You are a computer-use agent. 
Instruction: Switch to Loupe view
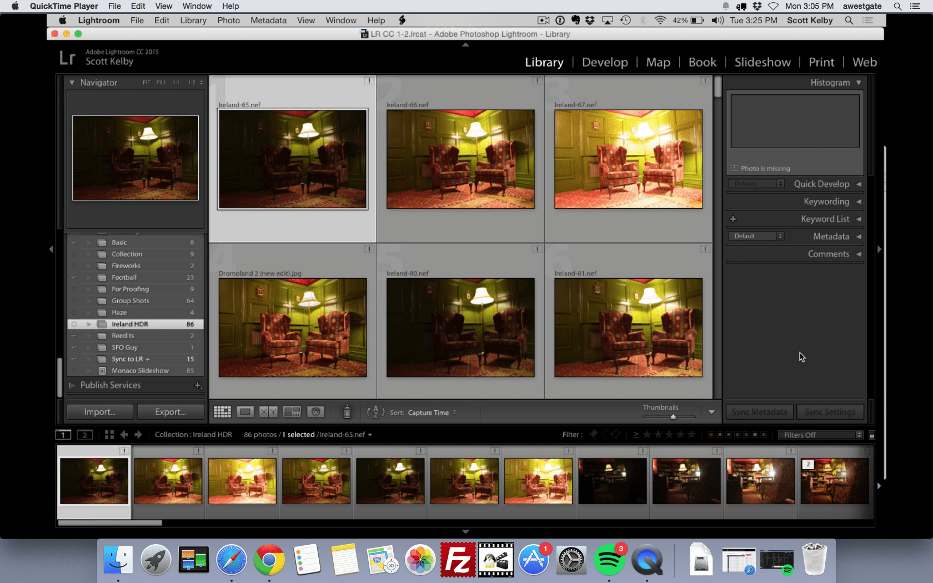[245, 412]
